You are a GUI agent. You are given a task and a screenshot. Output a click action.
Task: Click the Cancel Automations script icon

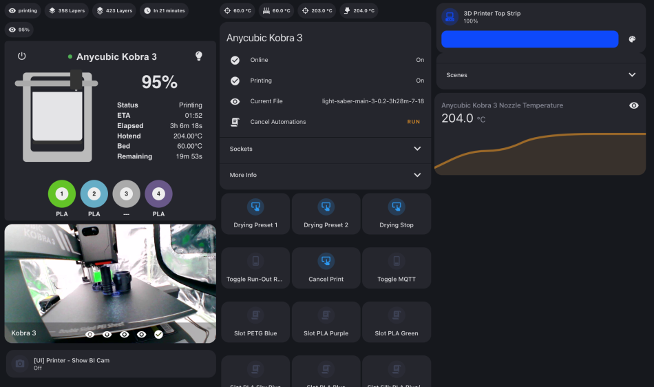point(235,122)
